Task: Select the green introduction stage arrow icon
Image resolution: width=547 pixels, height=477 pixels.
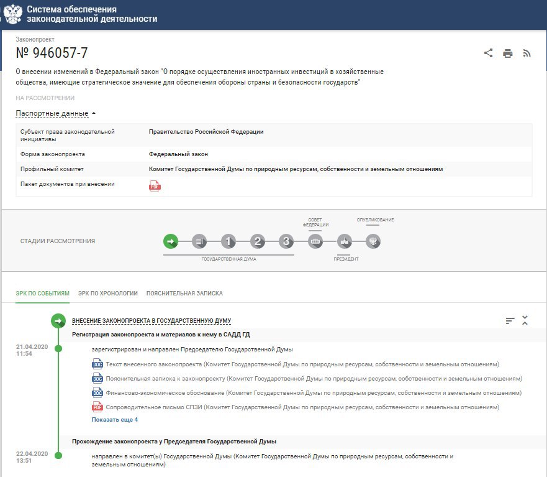Action: [x=171, y=241]
